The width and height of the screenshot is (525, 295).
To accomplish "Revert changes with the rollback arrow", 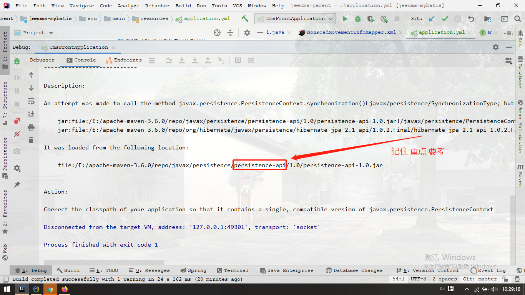I will [471, 18].
